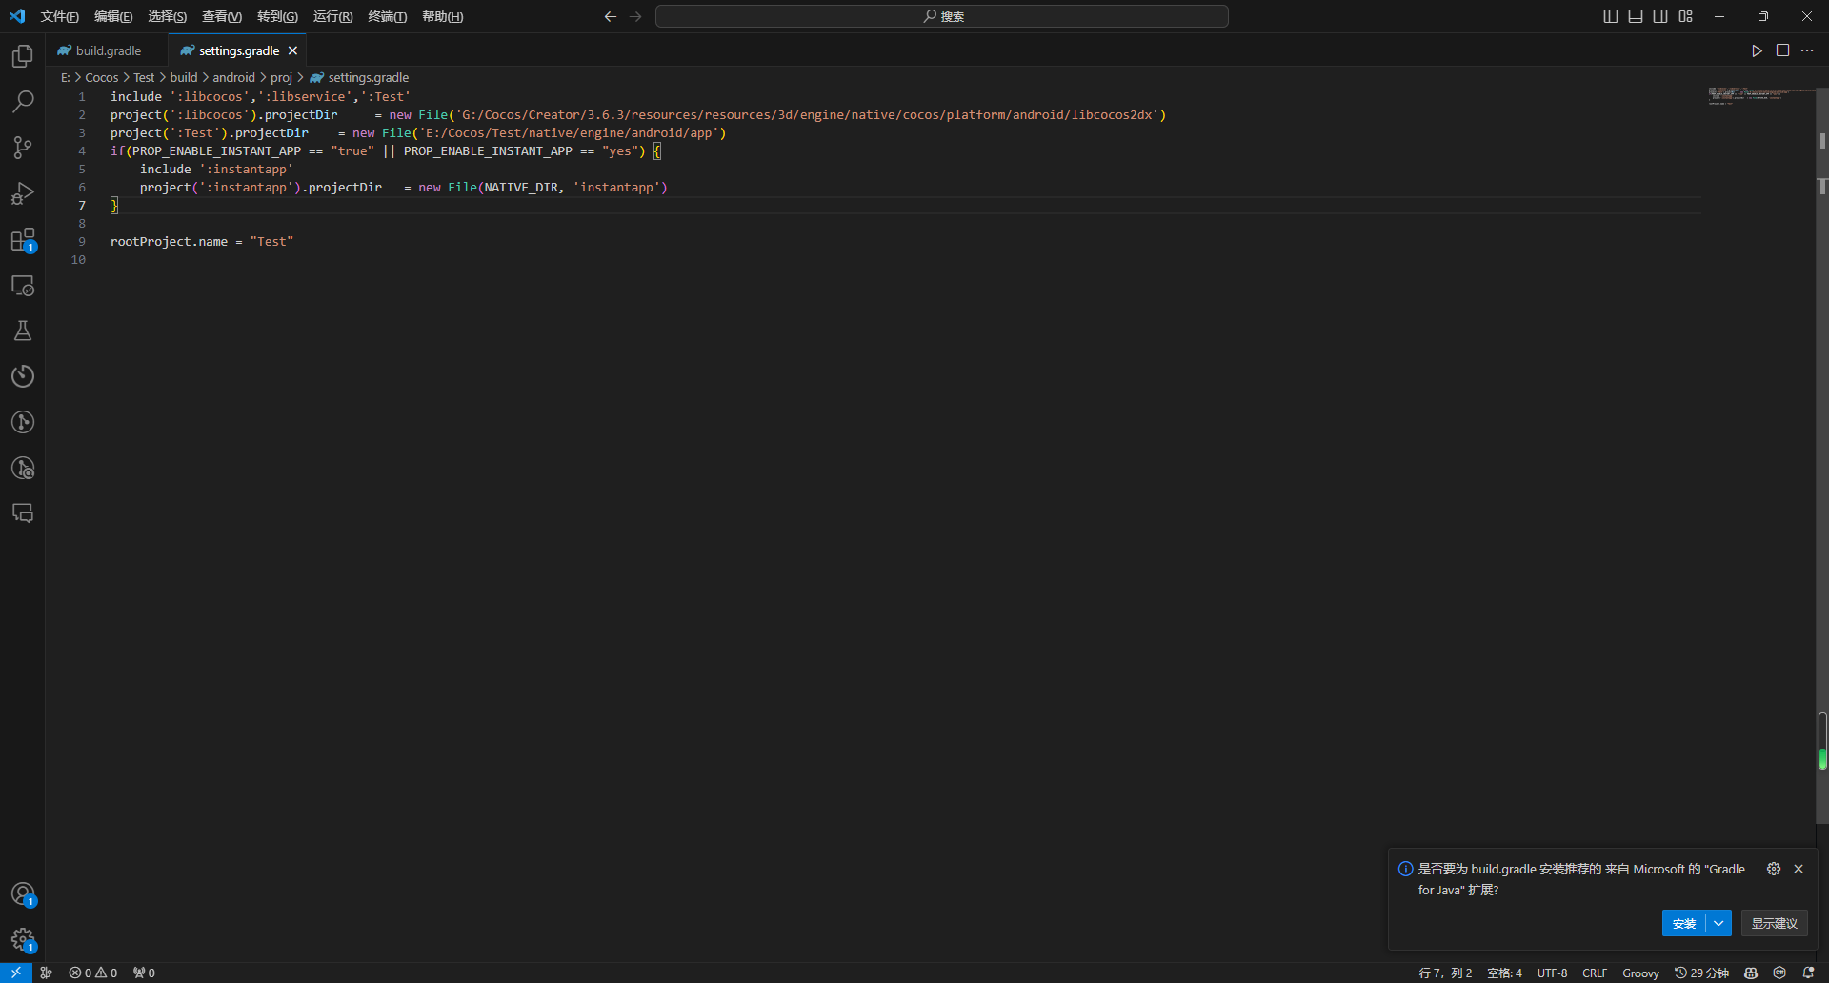This screenshot has width=1829, height=983.
Task: Expand the android breadcrumb folder
Action: [x=233, y=77]
